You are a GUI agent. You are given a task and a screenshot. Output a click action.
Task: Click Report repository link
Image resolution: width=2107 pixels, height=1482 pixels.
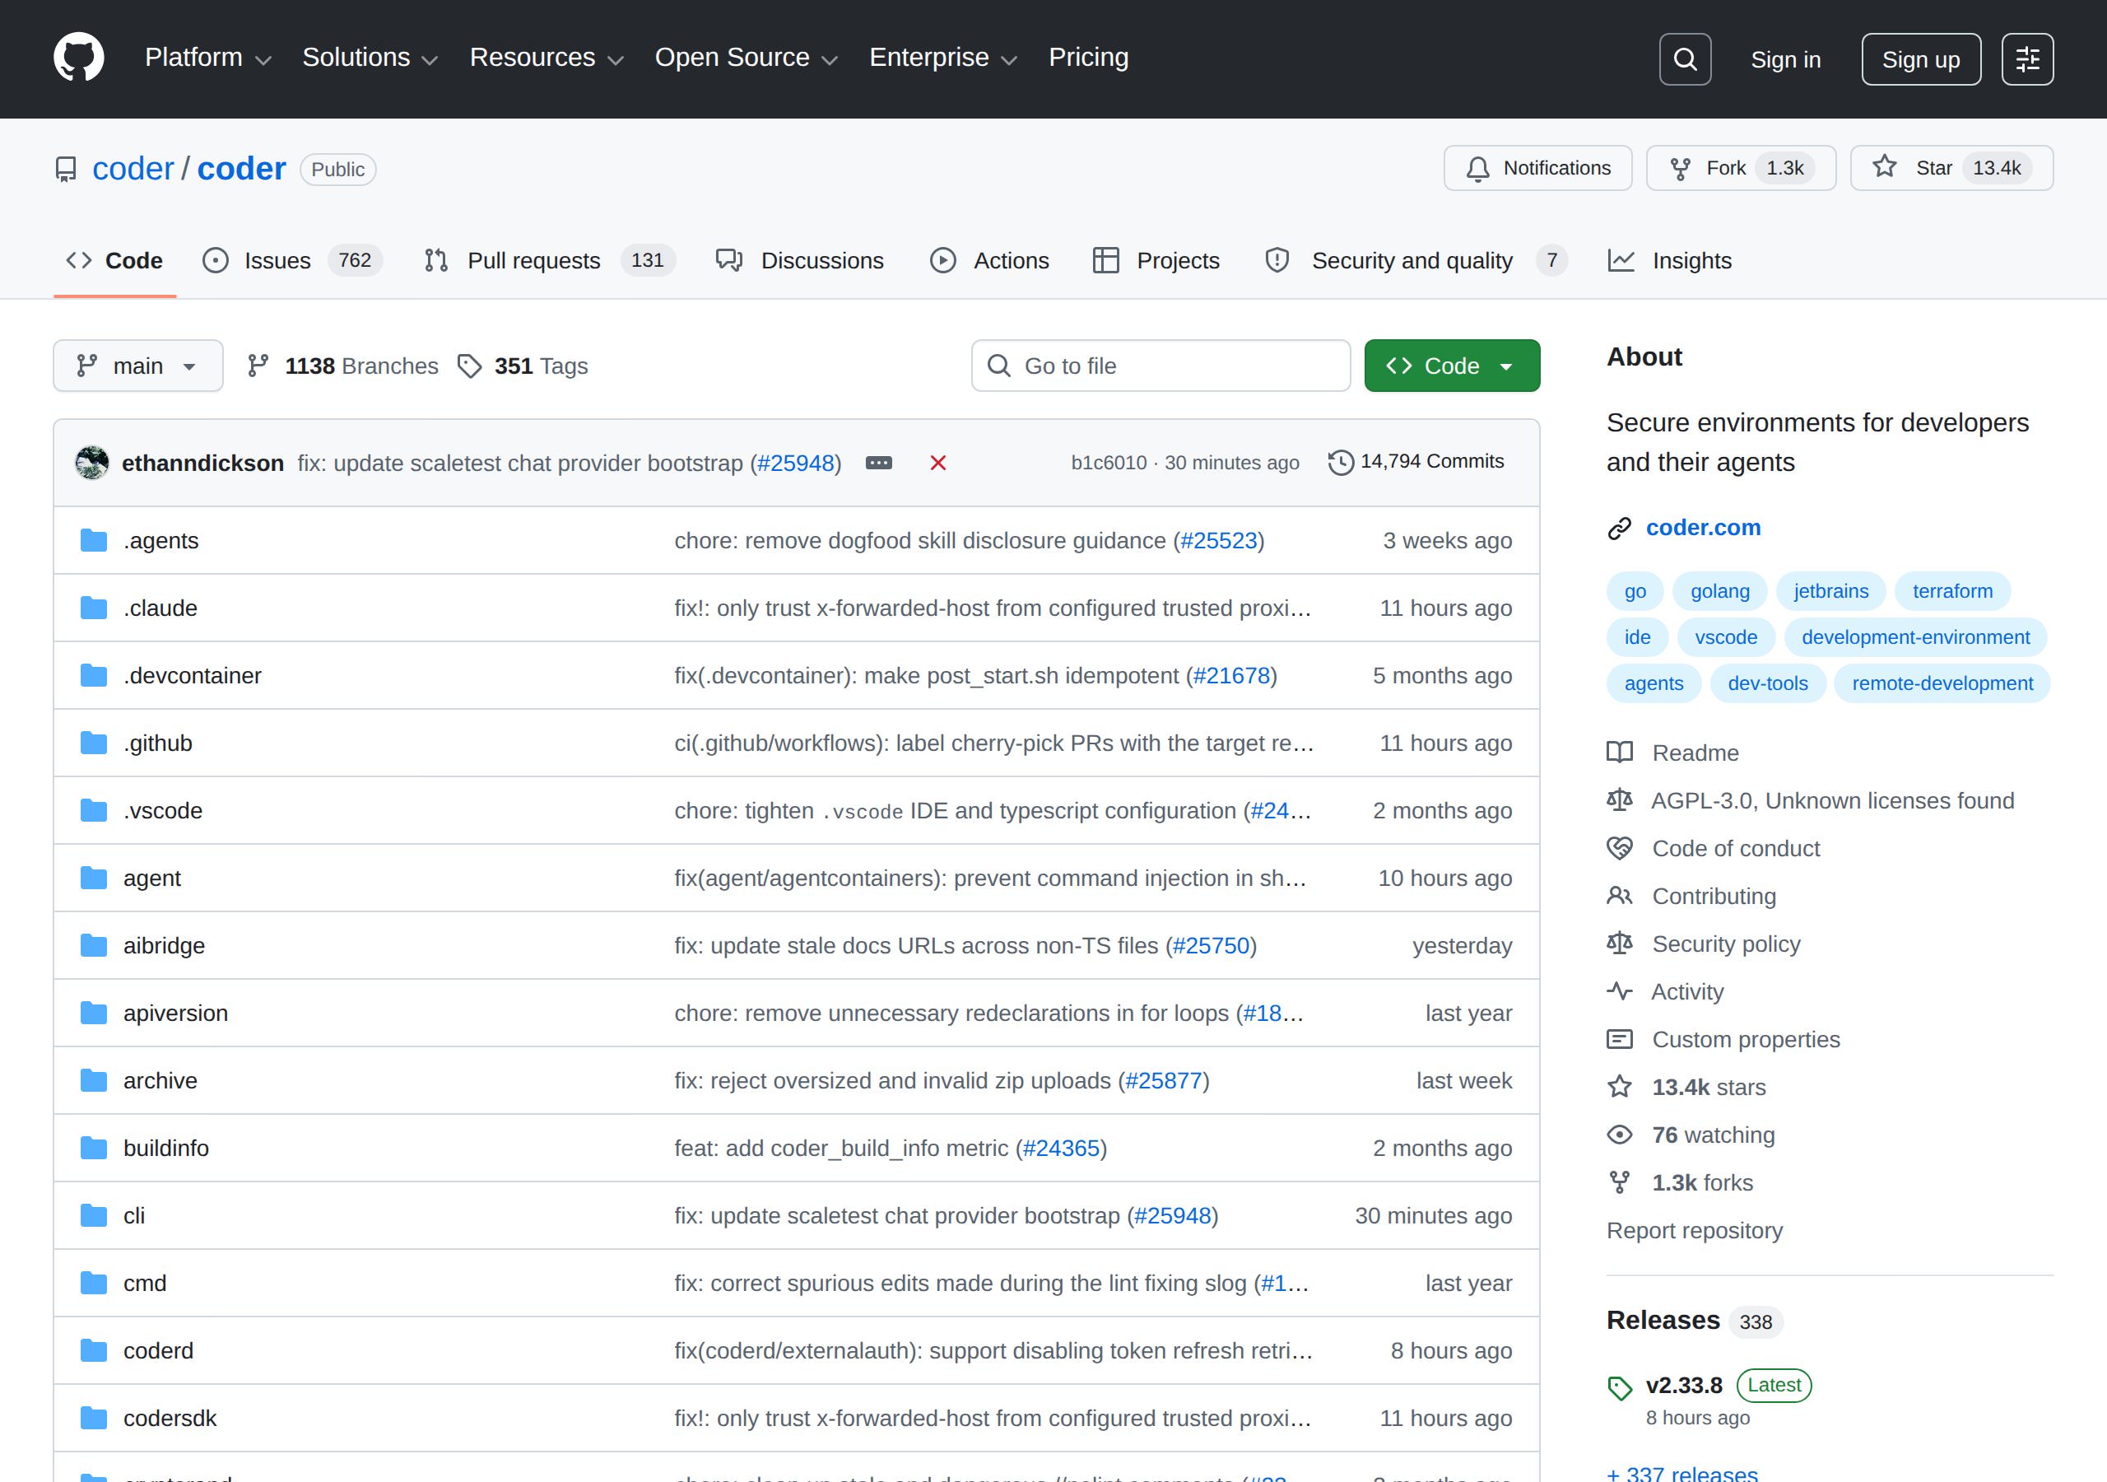click(1694, 1230)
